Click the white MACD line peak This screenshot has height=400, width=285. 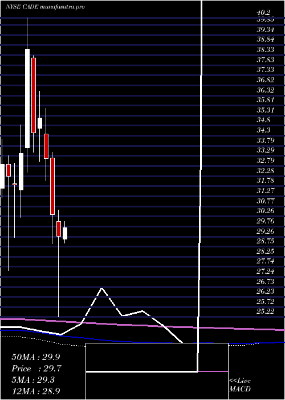(102, 289)
